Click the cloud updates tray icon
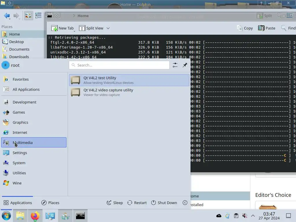This screenshot has width=296, height=222. [x=219, y=216]
